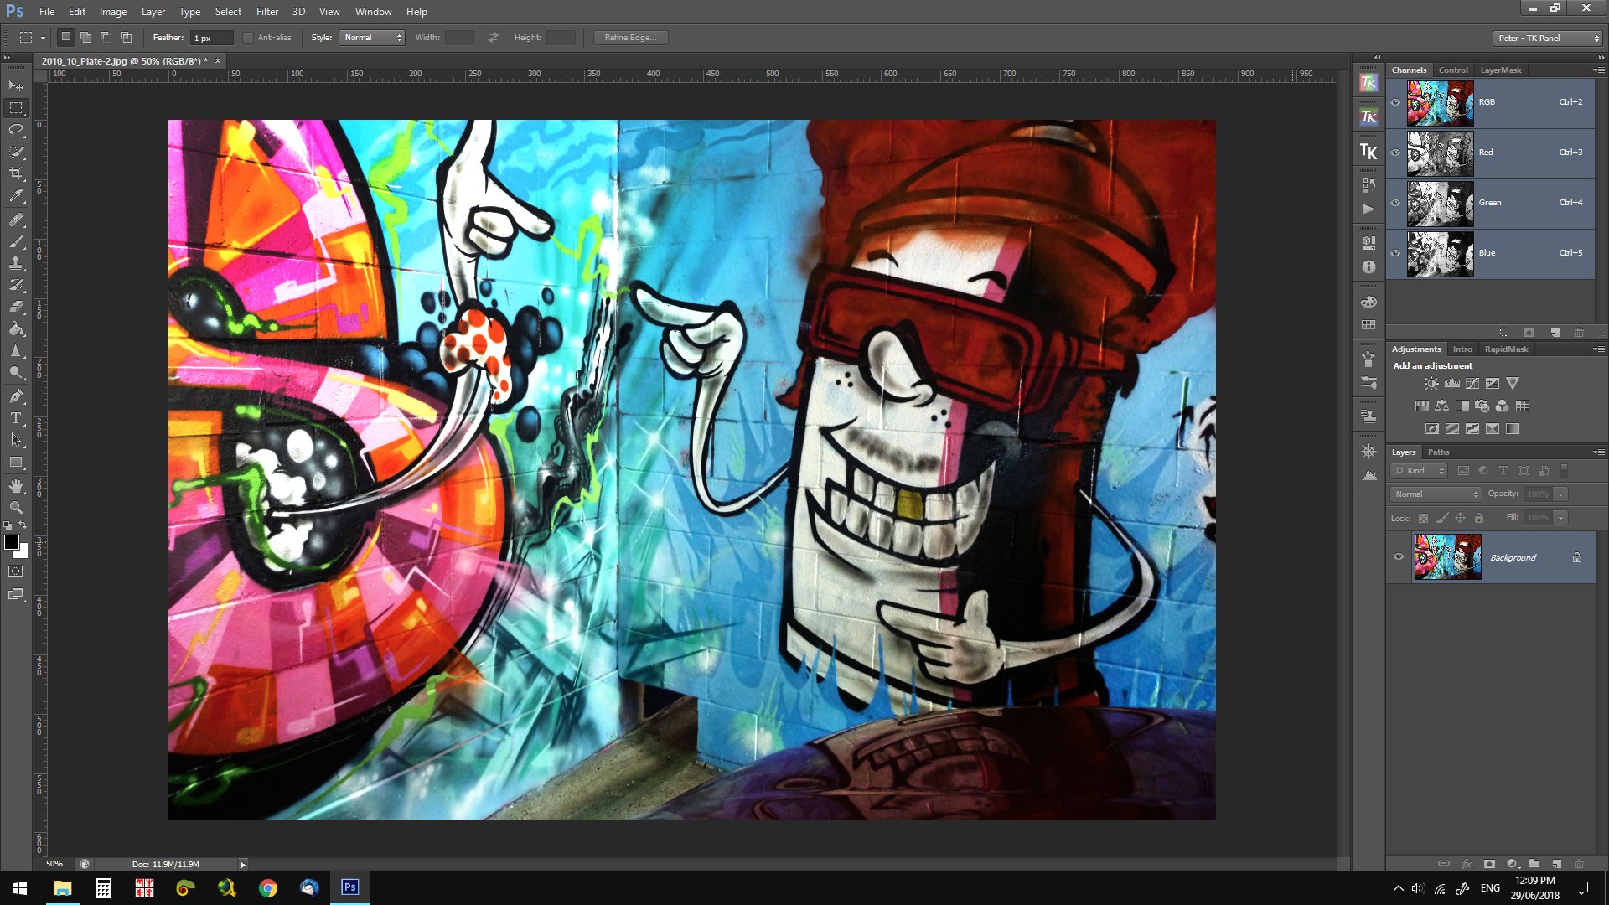Click the lock on Background layer

point(1577,557)
